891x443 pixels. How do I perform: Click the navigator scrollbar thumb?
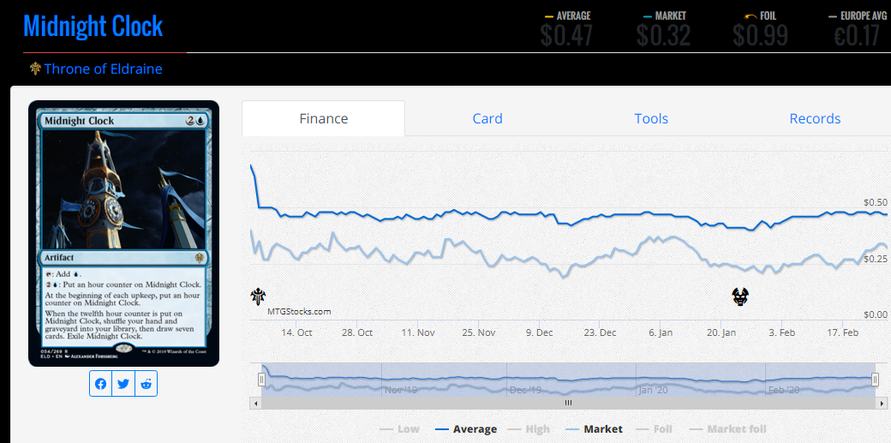(x=568, y=403)
